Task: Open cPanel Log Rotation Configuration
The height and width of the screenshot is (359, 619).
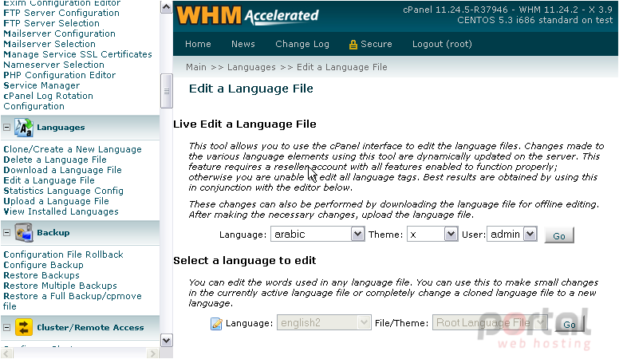Action: (48, 101)
